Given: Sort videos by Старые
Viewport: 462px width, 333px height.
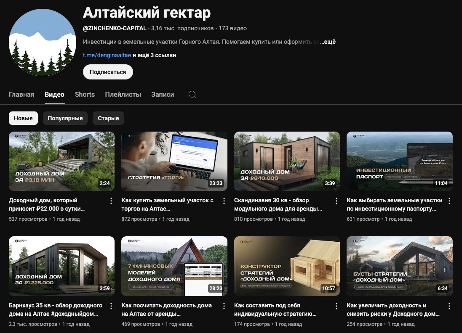Looking at the screenshot, I should 108,118.
